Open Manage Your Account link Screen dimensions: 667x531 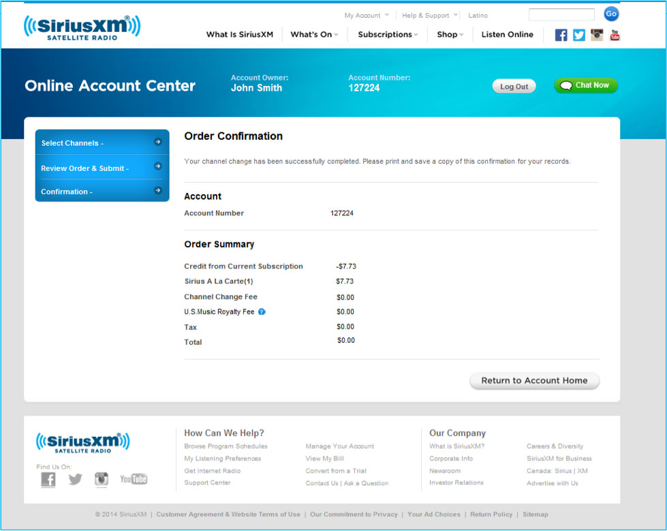[x=339, y=446]
